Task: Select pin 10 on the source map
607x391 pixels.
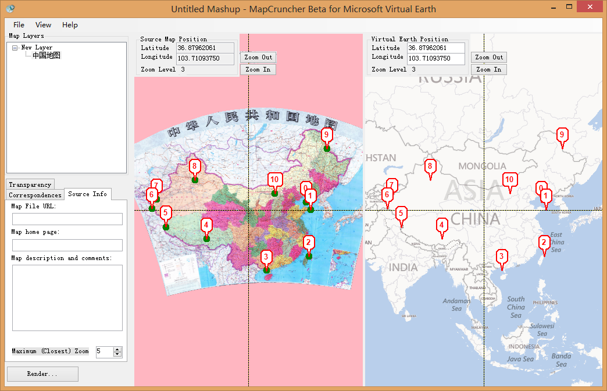Action: coord(274,180)
